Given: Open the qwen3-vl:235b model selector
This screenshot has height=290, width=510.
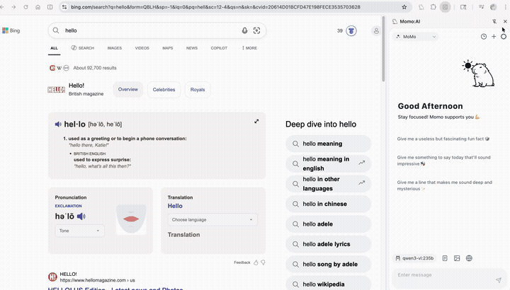Looking at the screenshot, I should pyautogui.click(x=414, y=258).
